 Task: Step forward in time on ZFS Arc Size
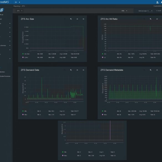pyautogui.click(x=83, y=19)
